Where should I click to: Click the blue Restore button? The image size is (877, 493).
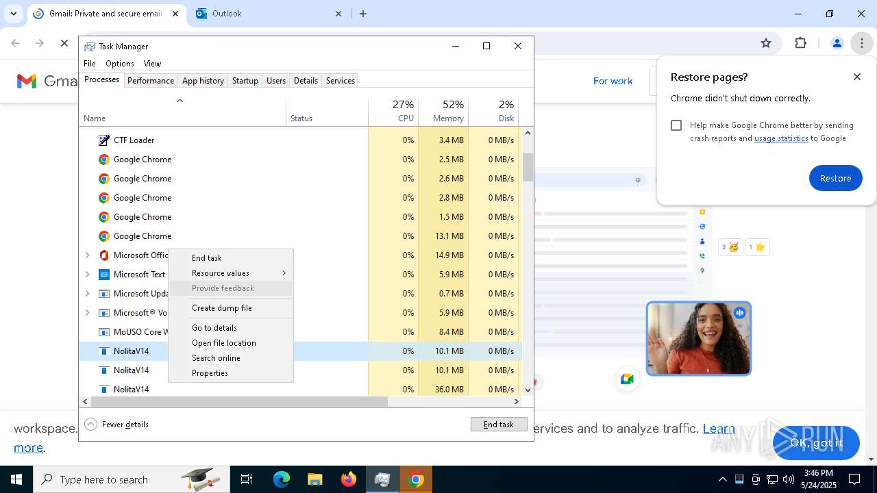(835, 178)
